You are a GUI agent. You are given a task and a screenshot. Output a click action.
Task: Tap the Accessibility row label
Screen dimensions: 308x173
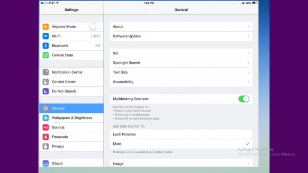pyautogui.click(x=123, y=82)
